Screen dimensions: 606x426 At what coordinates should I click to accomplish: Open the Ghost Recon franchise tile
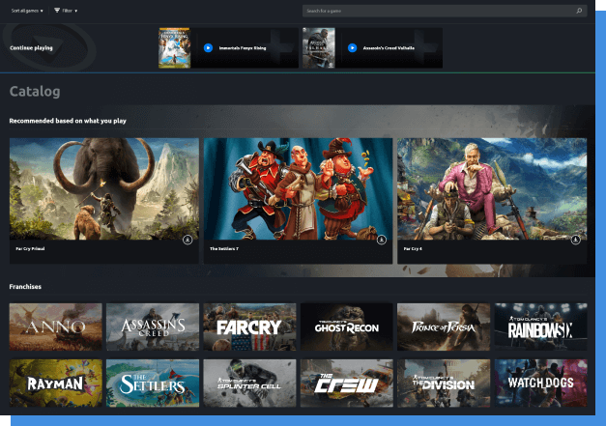347,327
